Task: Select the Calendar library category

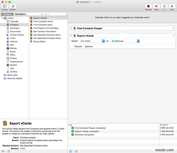Action: pos(14,21)
